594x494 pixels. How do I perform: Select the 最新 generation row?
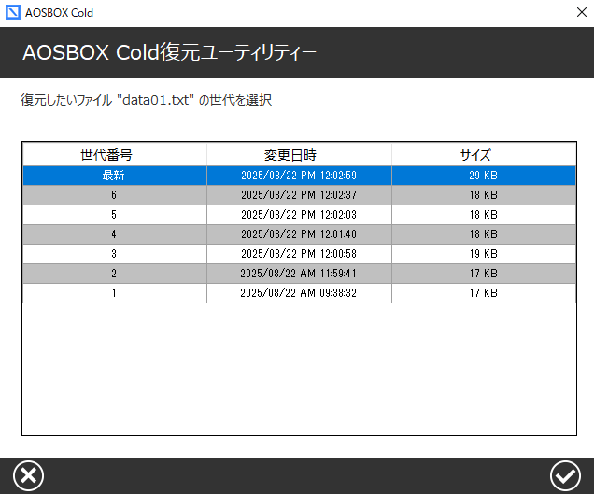114,176
